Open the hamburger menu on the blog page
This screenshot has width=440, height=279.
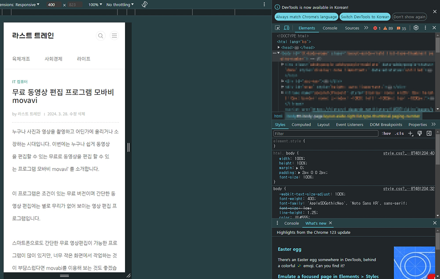pyautogui.click(x=114, y=36)
